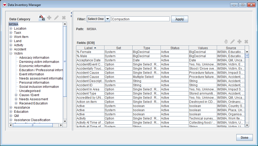Select 'Social inclusion information' category
Image resolution: width=258 pixels, height=146 pixels.
(x=39, y=87)
